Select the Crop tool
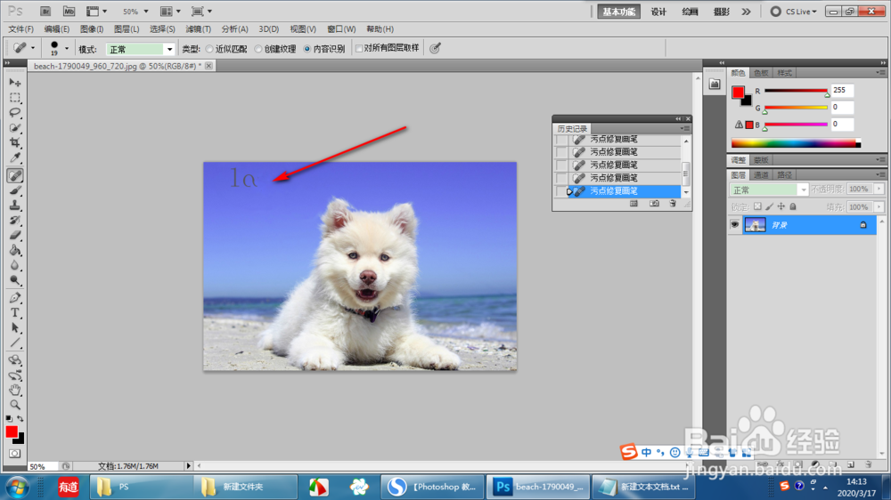 pos(15,142)
